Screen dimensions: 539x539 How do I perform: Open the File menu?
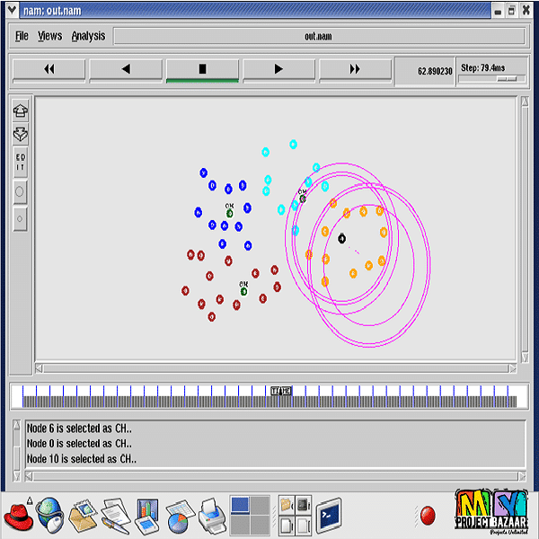(22, 36)
